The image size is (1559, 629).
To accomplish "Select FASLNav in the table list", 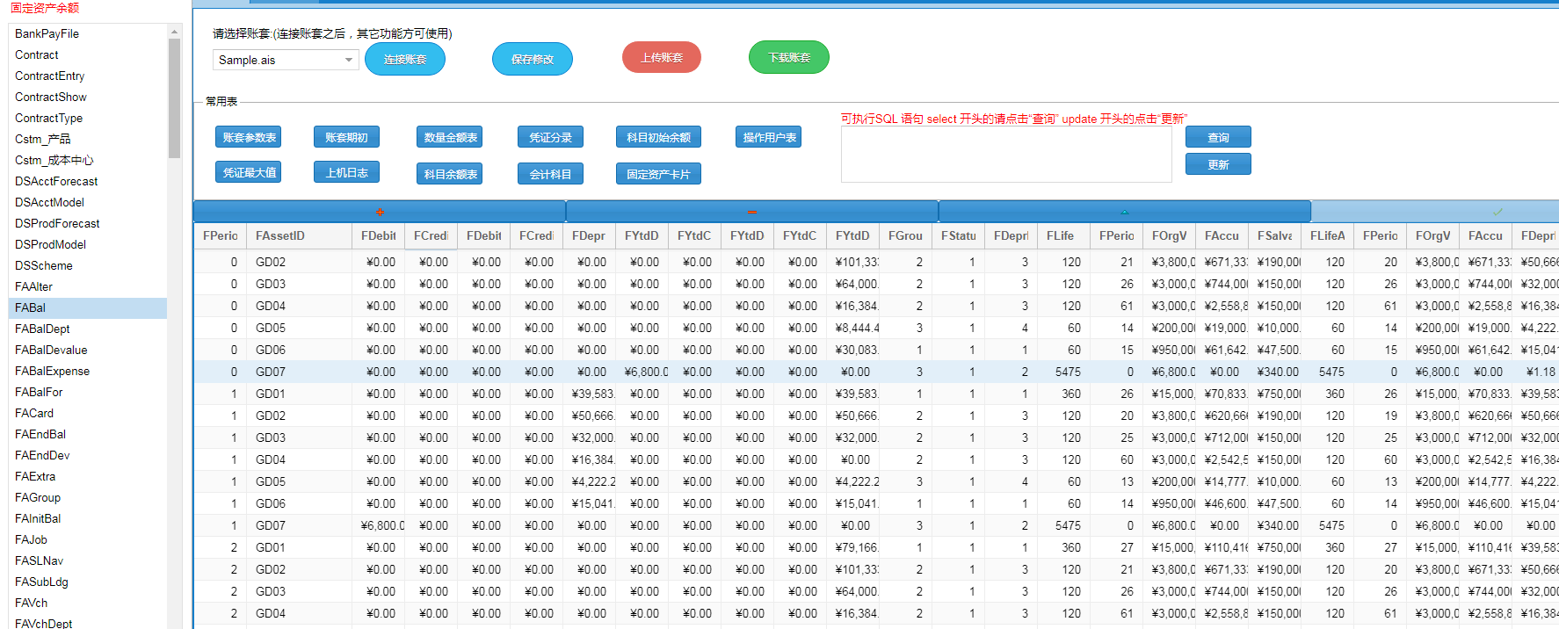I will 88,560.
